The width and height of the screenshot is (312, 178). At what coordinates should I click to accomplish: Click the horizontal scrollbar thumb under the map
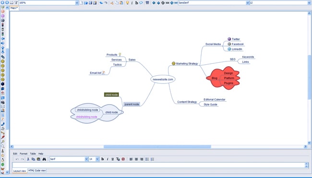point(157,147)
